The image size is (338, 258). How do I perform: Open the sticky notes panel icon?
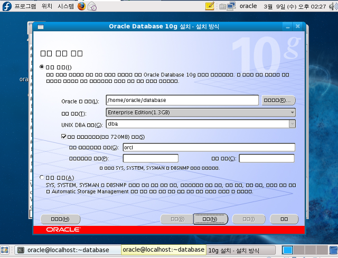pyautogui.click(x=210, y=6)
